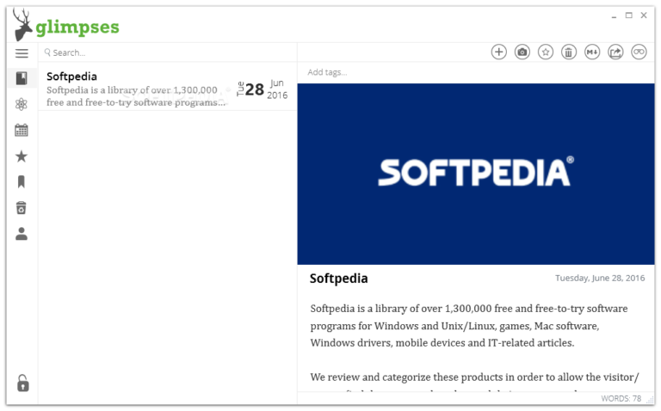Open the hamburger menu

(x=22, y=53)
